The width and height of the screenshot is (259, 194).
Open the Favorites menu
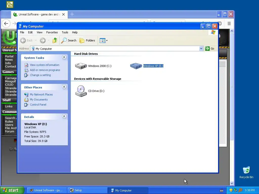52,32
